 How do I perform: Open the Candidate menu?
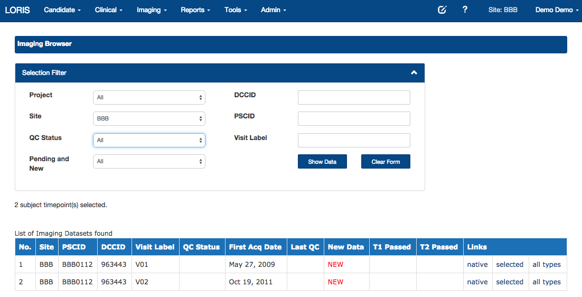[x=62, y=10]
